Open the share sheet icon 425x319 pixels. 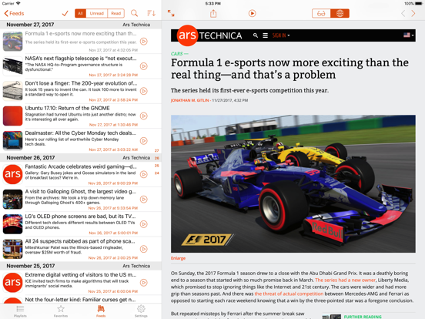[x=213, y=13]
